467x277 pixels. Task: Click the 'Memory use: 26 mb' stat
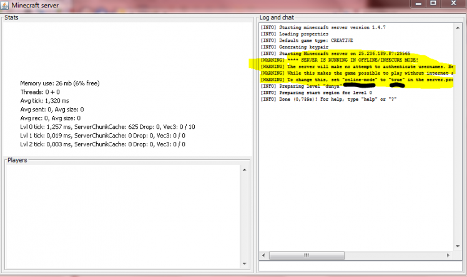coord(60,83)
